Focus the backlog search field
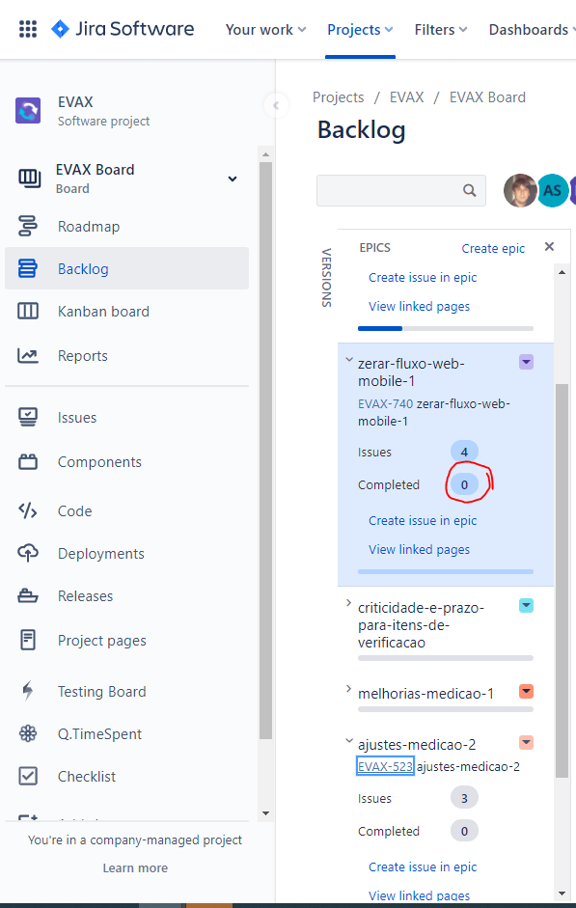 tap(401, 190)
